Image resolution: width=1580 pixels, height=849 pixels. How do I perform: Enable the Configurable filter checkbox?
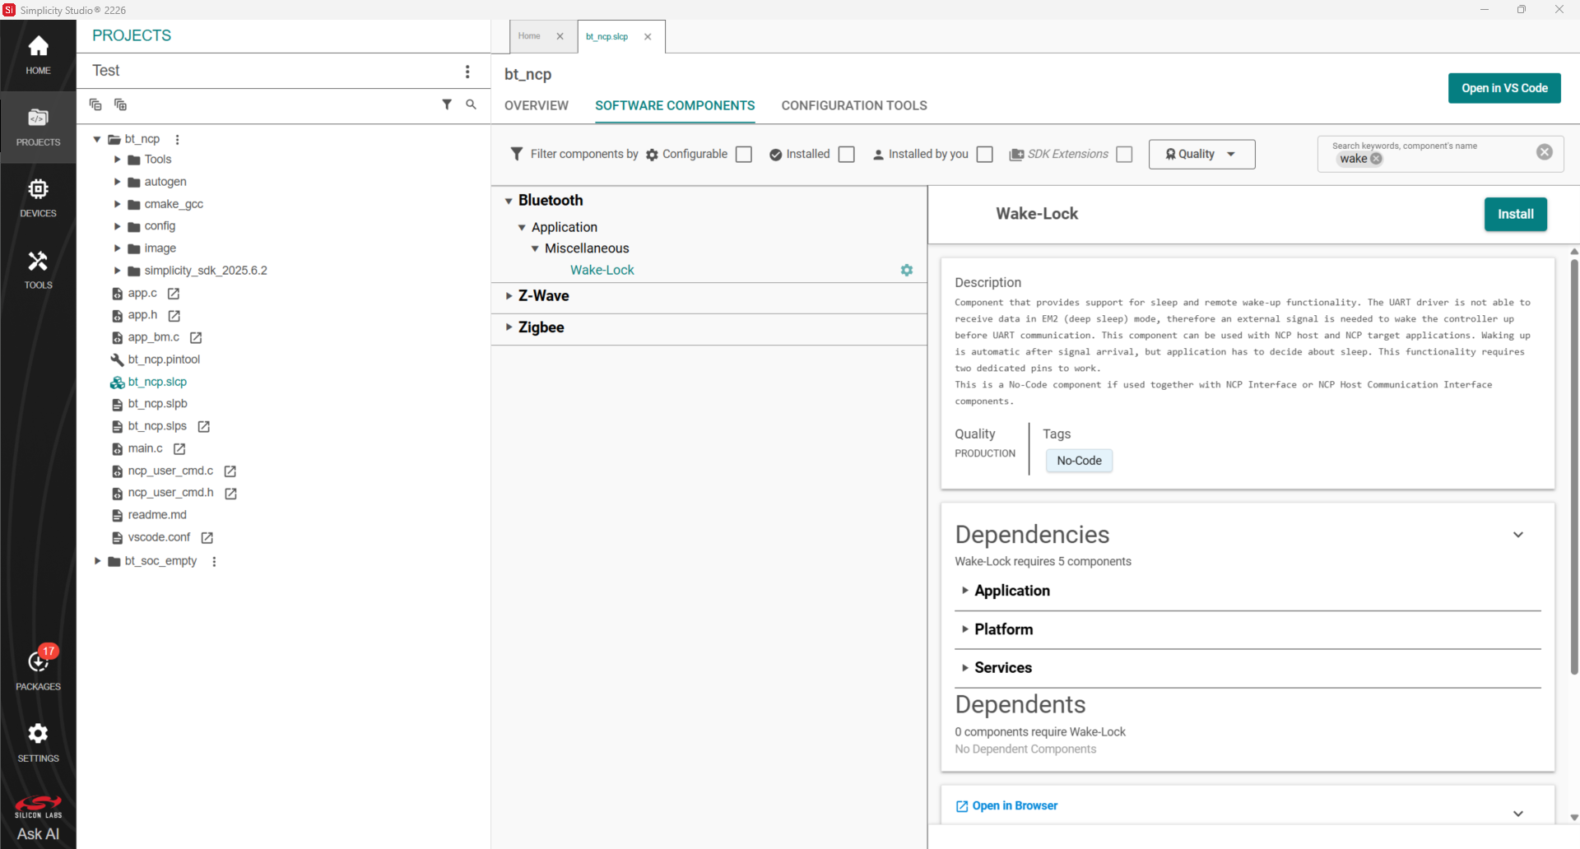coord(744,155)
